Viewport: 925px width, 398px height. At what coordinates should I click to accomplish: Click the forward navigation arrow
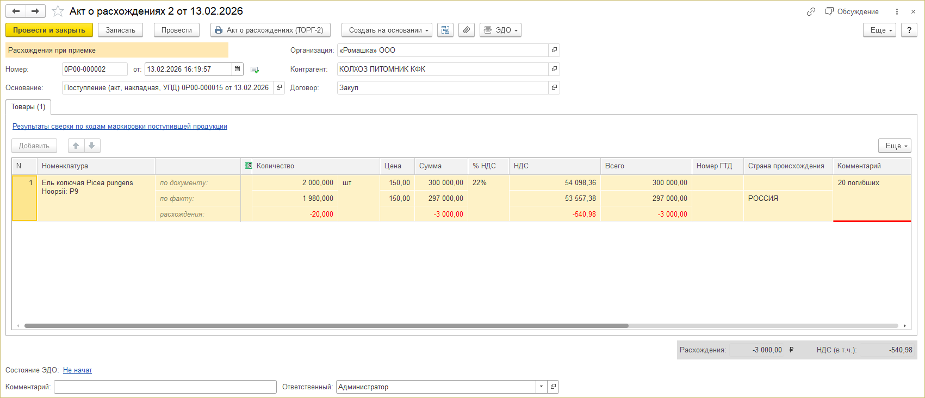35,11
